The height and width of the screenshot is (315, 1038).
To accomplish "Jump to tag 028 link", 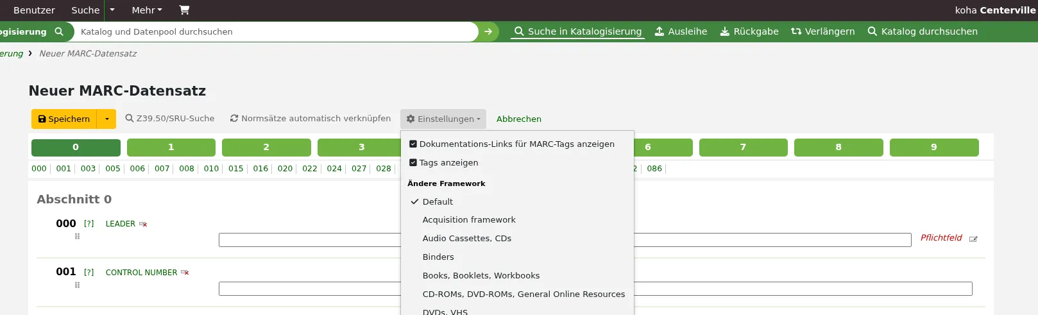I will click(x=384, y=169).
